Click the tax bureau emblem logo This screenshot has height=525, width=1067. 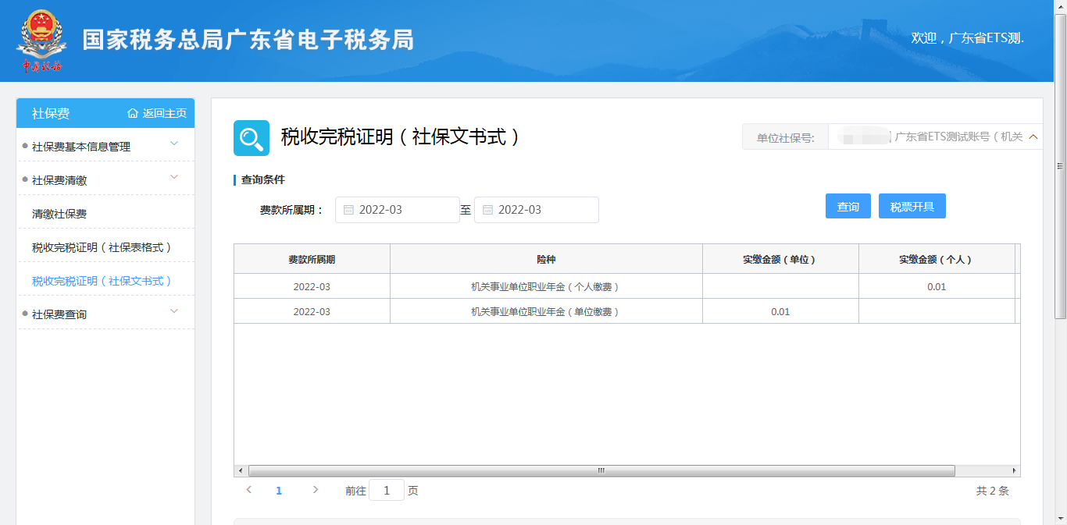41,41
